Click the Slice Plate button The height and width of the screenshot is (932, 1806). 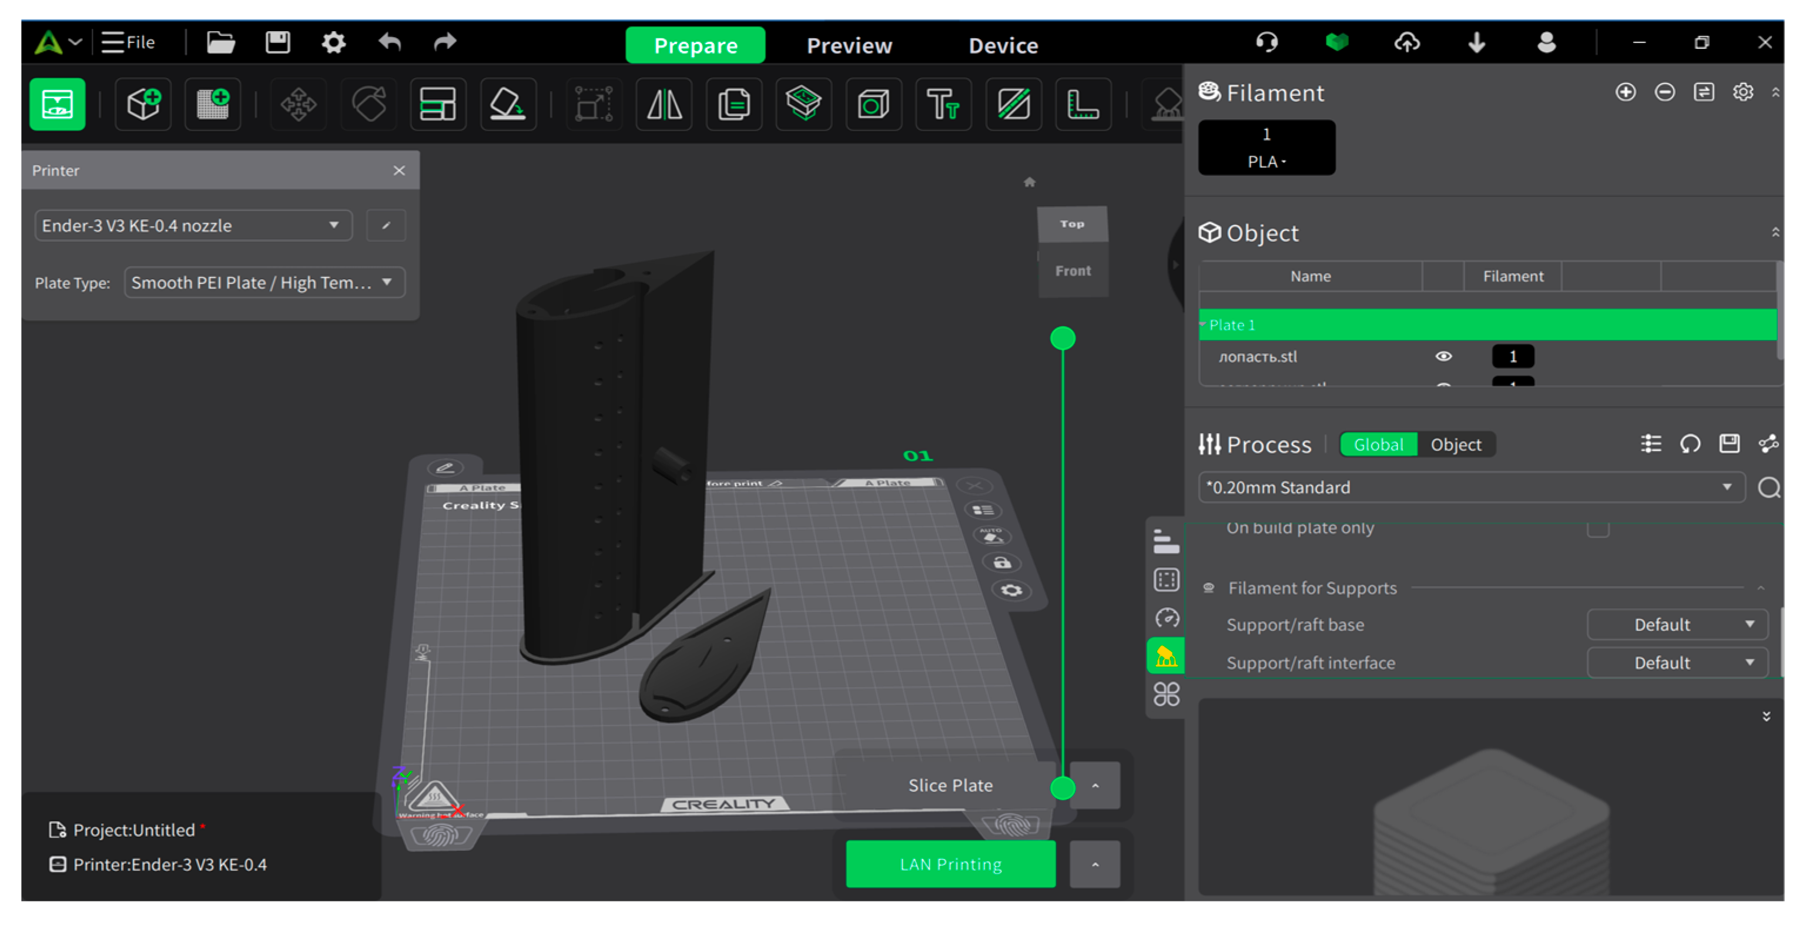point(950,786)
